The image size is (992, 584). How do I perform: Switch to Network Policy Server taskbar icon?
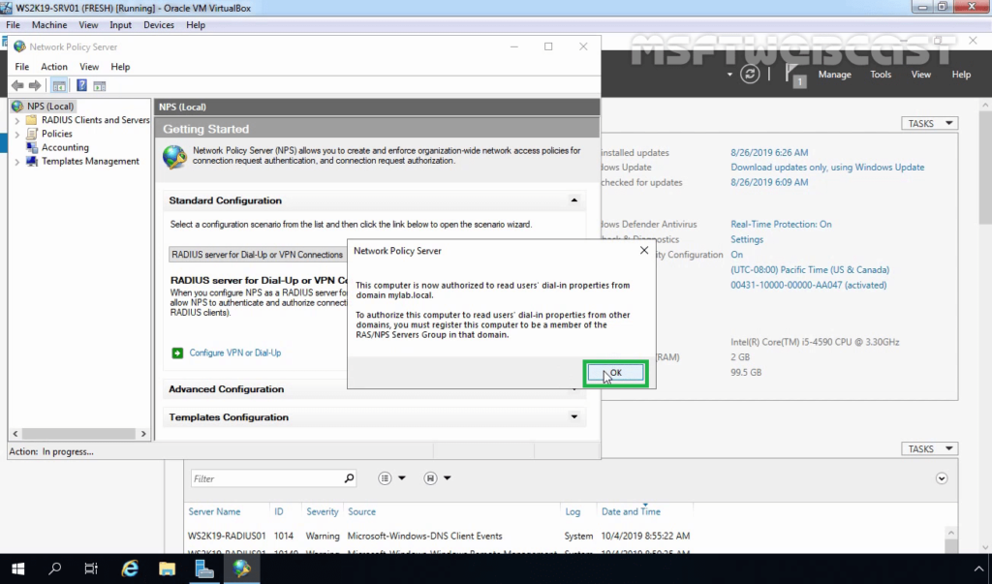tap(241, 569)
